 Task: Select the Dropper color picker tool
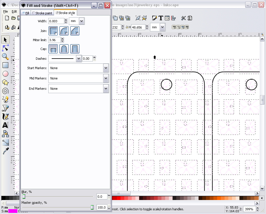5,151
